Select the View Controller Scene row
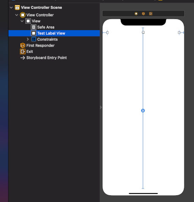The height and width of the screenshot is (202, 194). coord(54,8)
